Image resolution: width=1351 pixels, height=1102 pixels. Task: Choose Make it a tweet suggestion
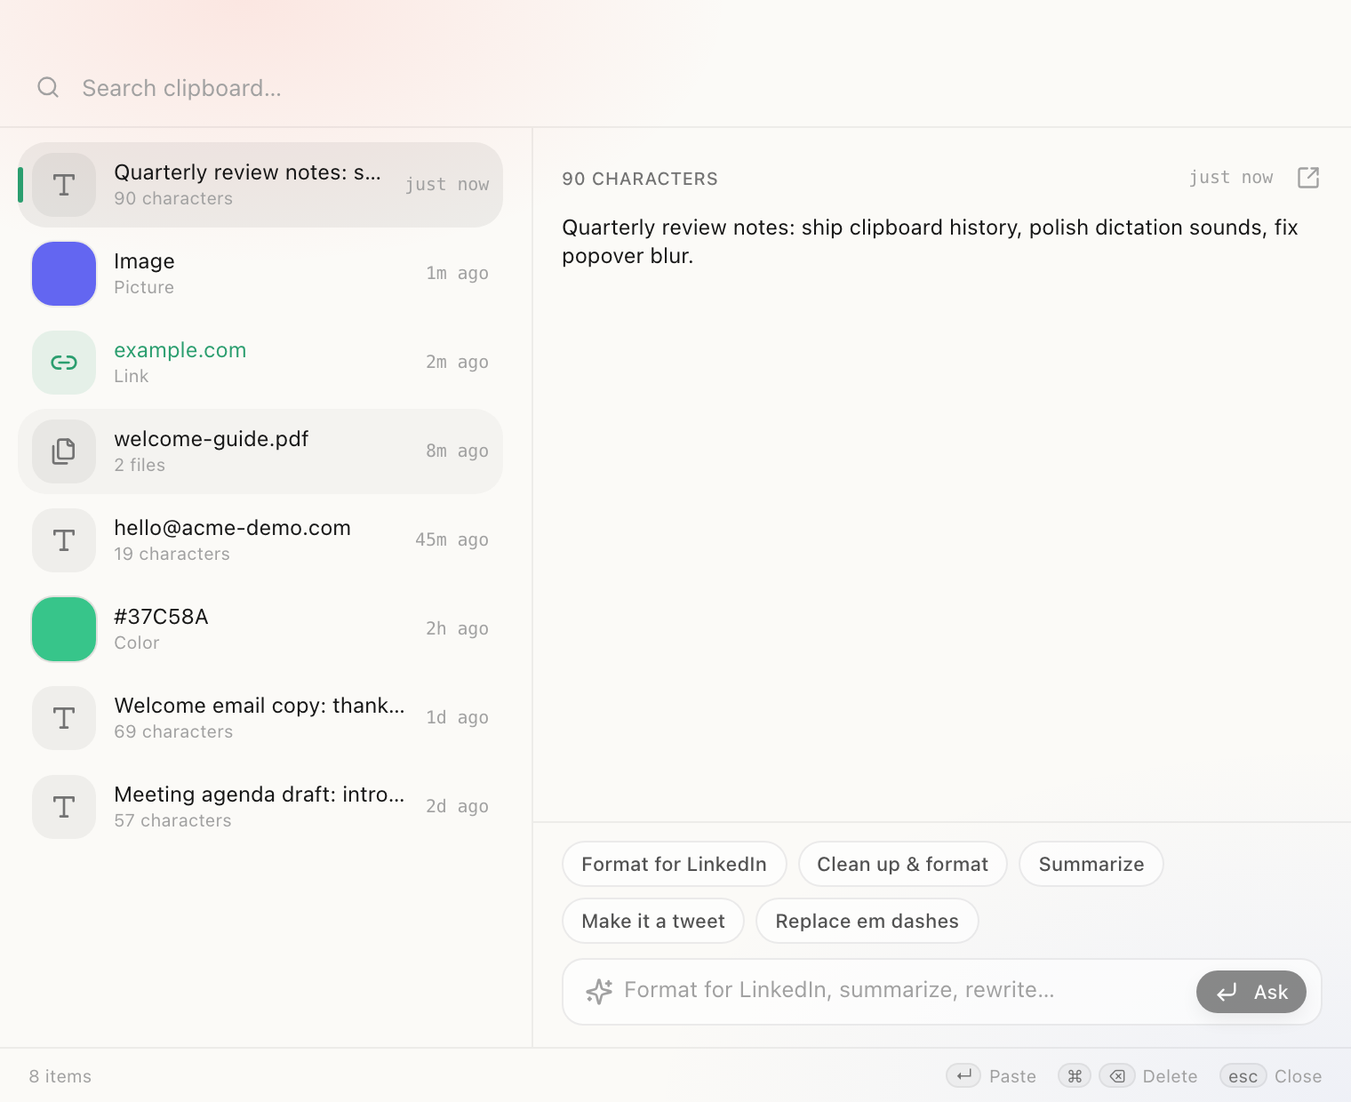click(653, 921)
